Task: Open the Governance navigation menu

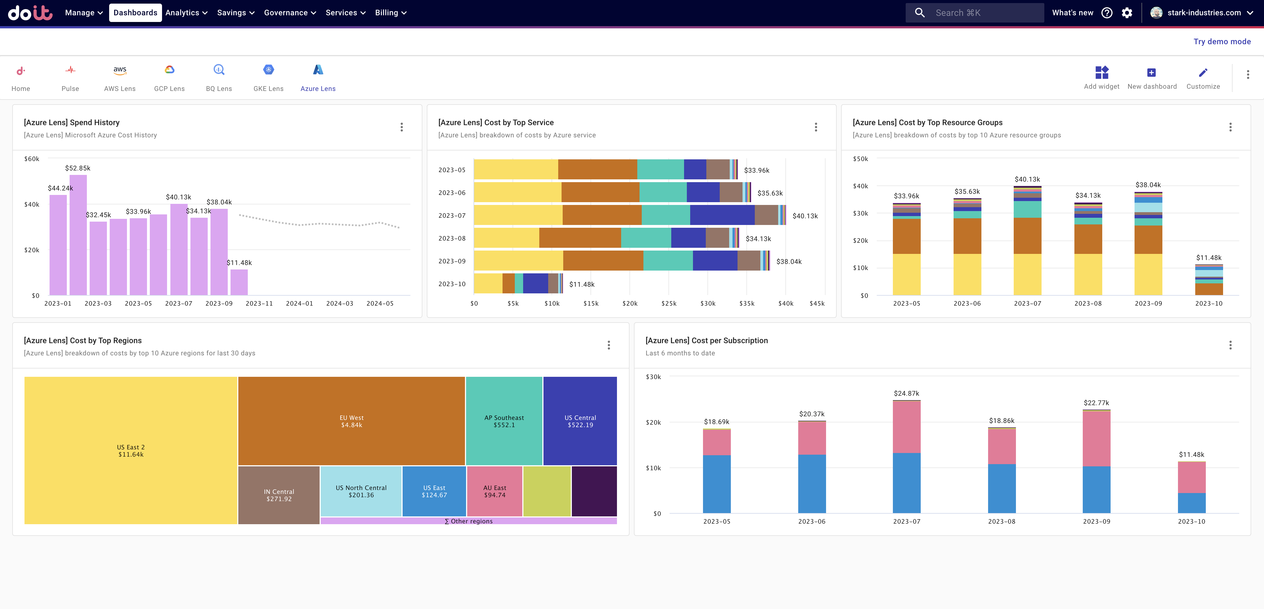Action: click(290, 13)
